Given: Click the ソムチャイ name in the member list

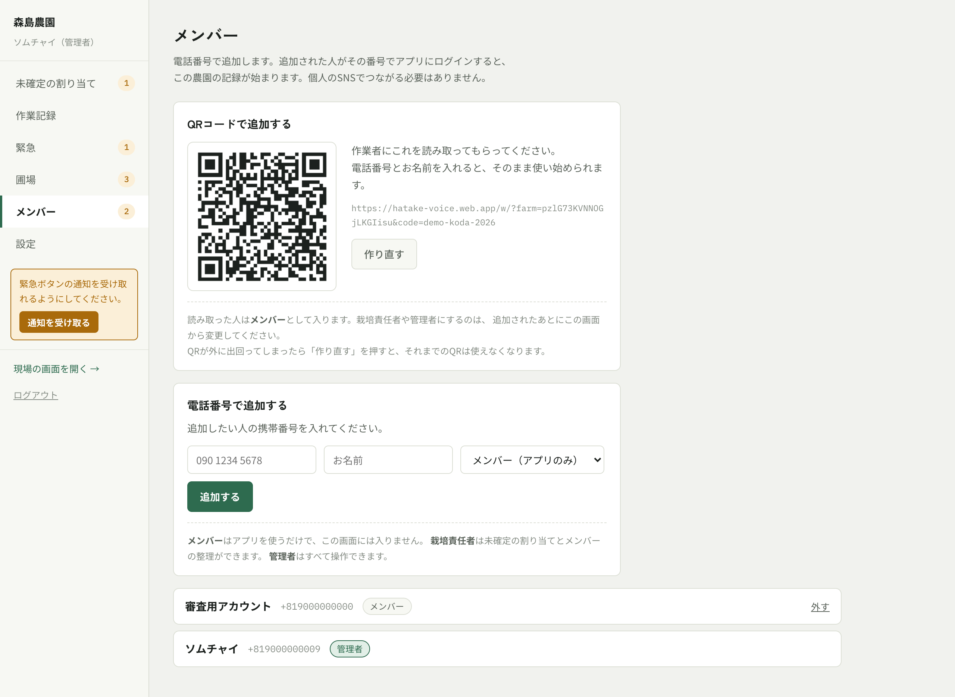Looking at the screenshot, I should [212, 649].
